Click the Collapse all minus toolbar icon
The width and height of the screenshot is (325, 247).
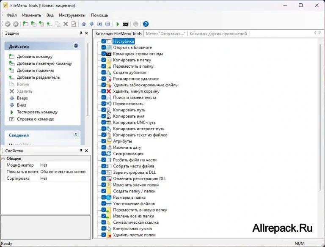click(x=107, y=24)
